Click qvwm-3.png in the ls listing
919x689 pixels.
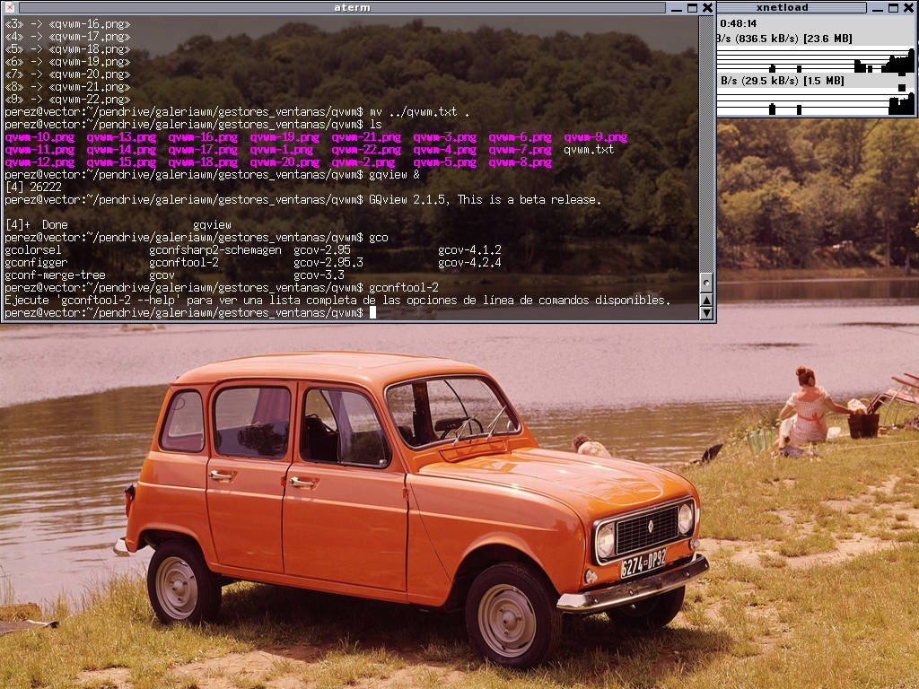pos(445,137)
